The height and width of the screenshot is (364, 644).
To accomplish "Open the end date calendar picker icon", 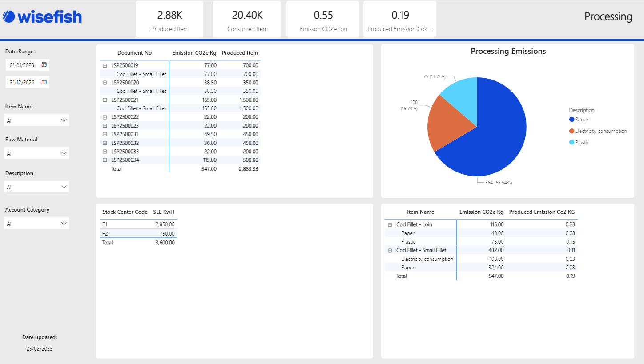I will point(44,82).
